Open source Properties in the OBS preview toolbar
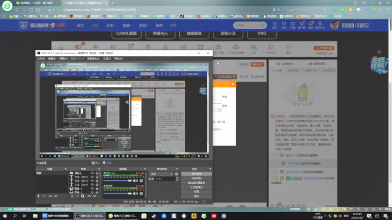The height and width of the screenshot is (220, 392). click(x=96, y=163)
